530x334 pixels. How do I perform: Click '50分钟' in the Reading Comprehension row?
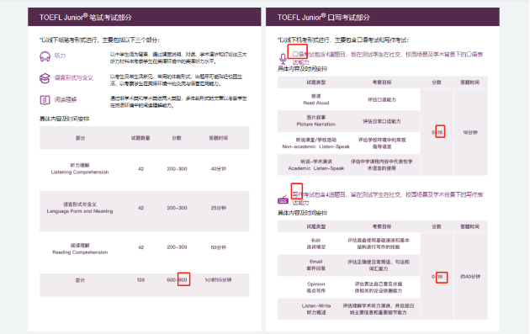pyautogui.click(x=219, y=247)
